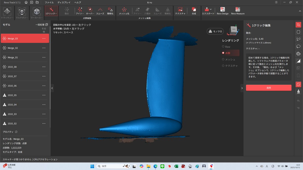The width and height of the screenshot is (303, 170).
Task: Open the テクスチャ tool
Action: click(x=180, y=11)
